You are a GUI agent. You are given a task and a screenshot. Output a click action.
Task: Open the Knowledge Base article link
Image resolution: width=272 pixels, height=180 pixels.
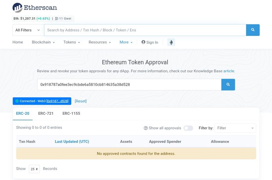[229, 71]
